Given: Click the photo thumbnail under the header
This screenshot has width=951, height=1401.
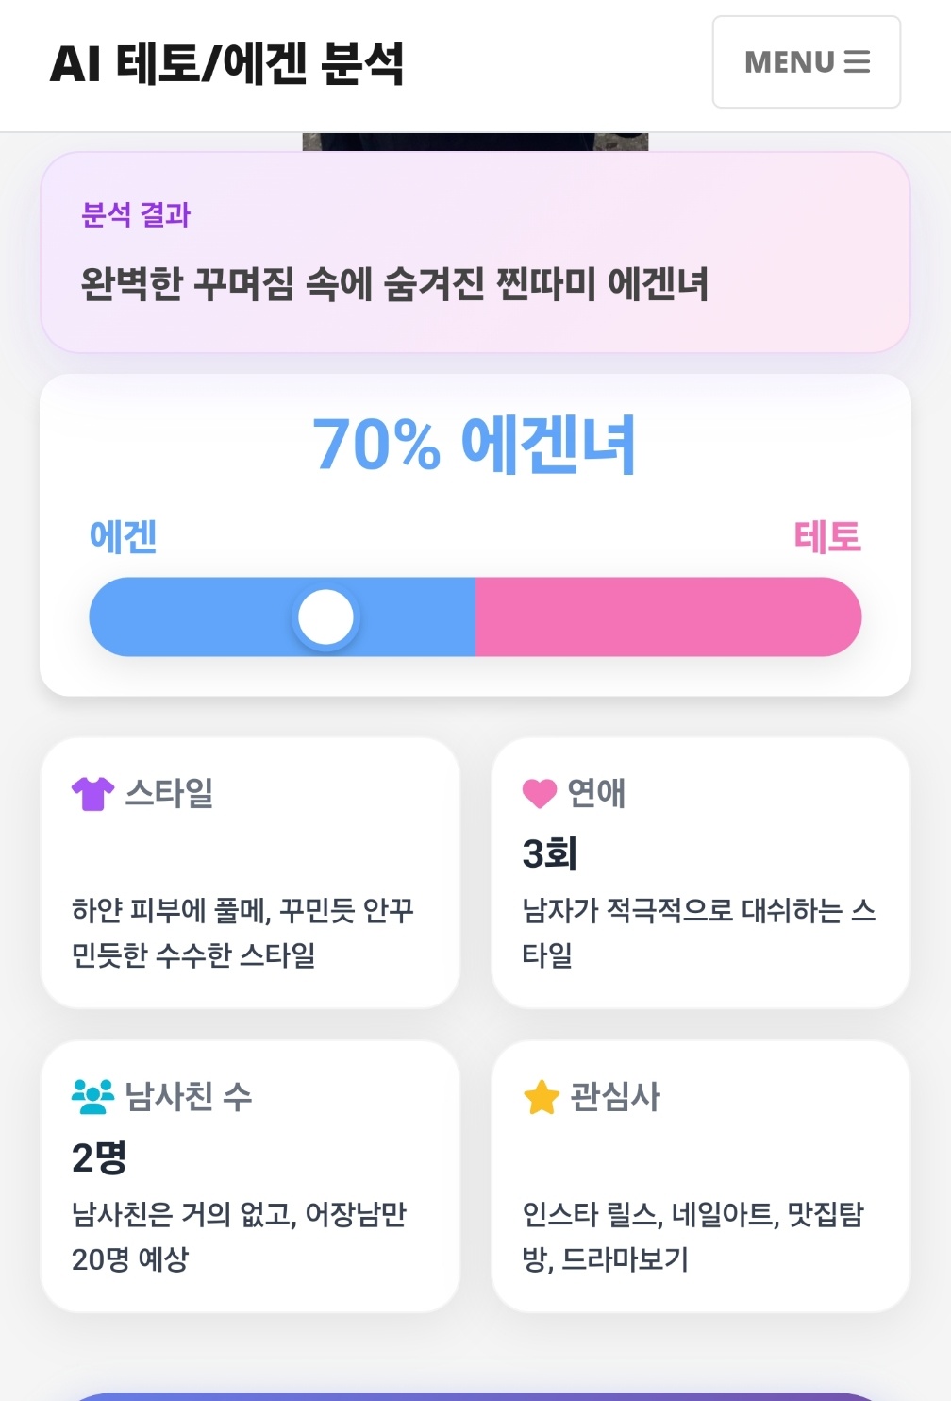Looking at the screenshot, I should pyautogui.click(x=475, y=142).
